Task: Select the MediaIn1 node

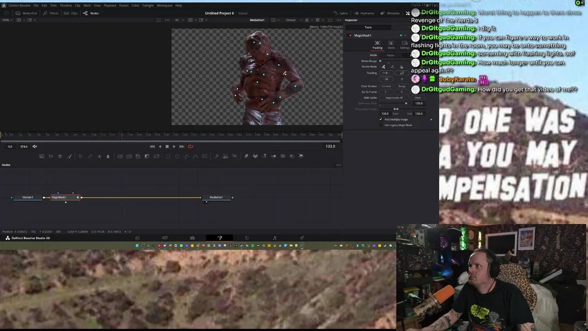Action: (x=28, y=197)
